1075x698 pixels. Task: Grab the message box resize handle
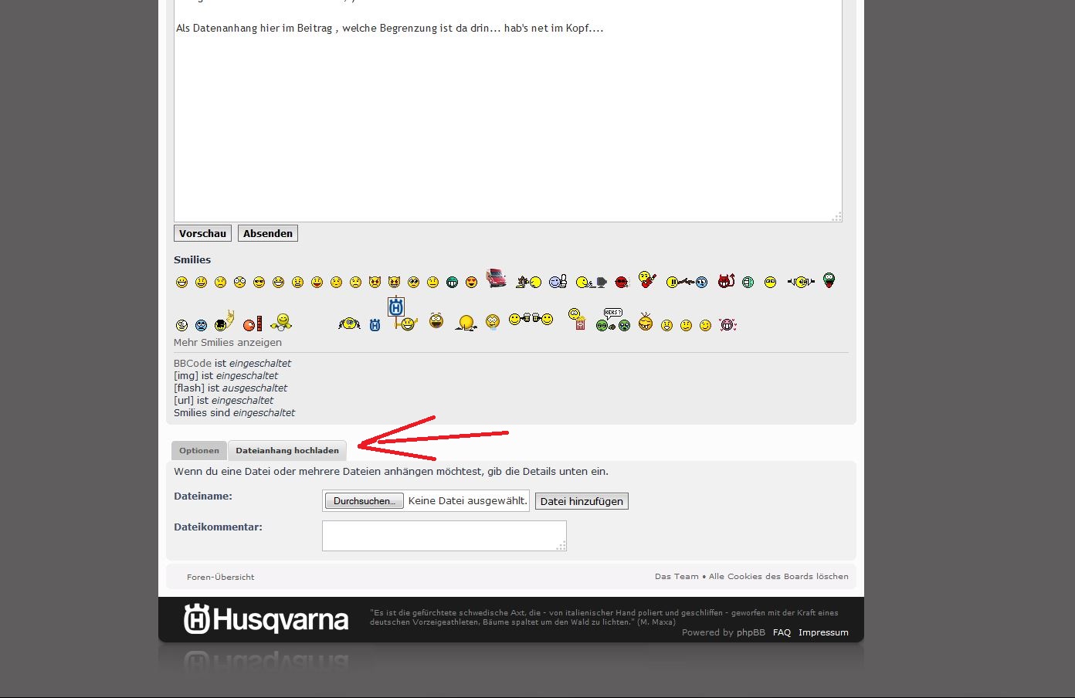pyautogui.click(x=836, y=217)
